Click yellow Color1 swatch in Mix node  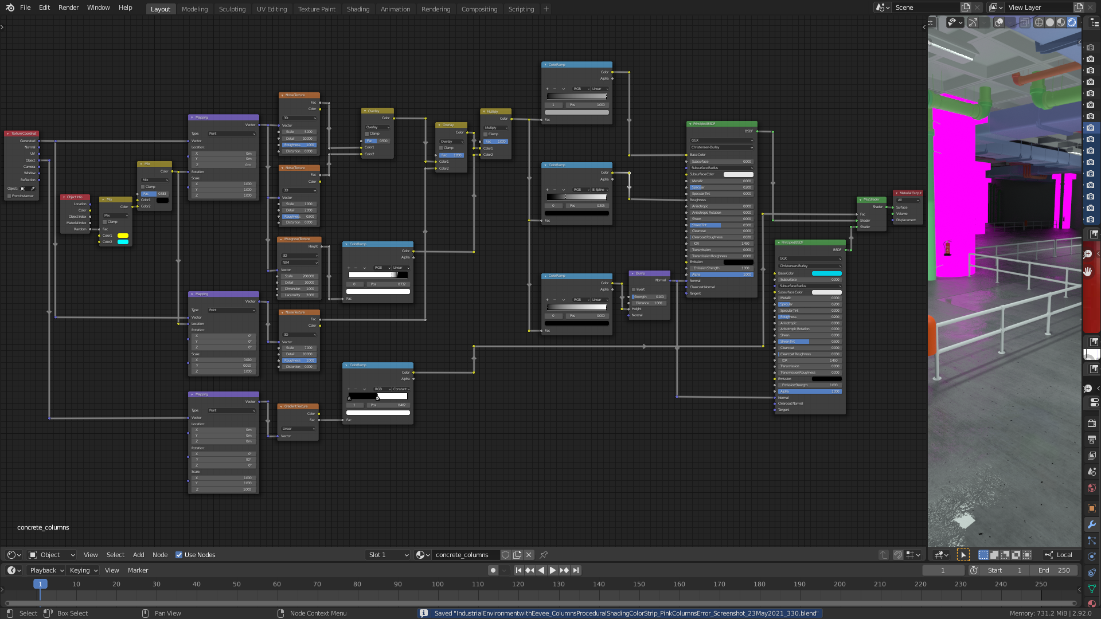tap(123, 236)
